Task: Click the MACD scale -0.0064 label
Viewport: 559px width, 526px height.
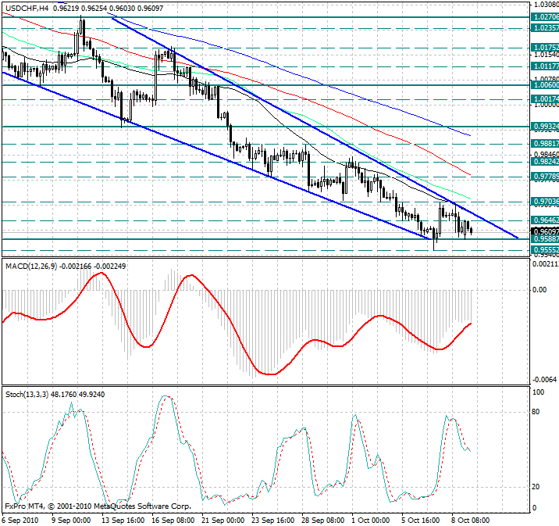Action: pos(544,379)
